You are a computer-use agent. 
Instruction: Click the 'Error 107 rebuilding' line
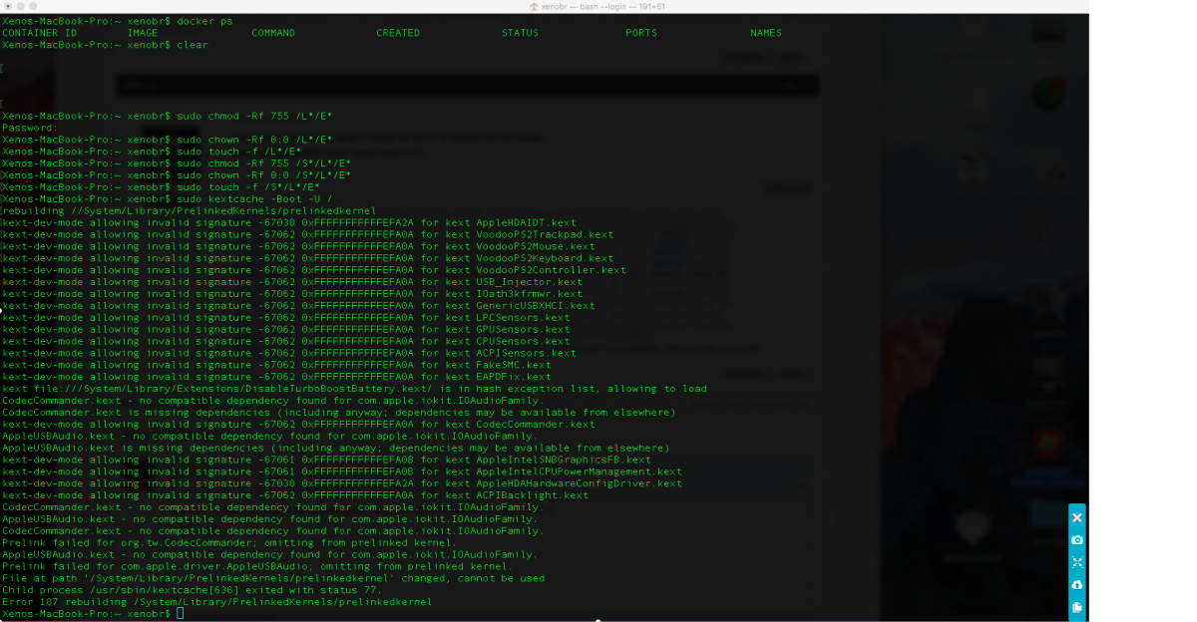point(216,602)
